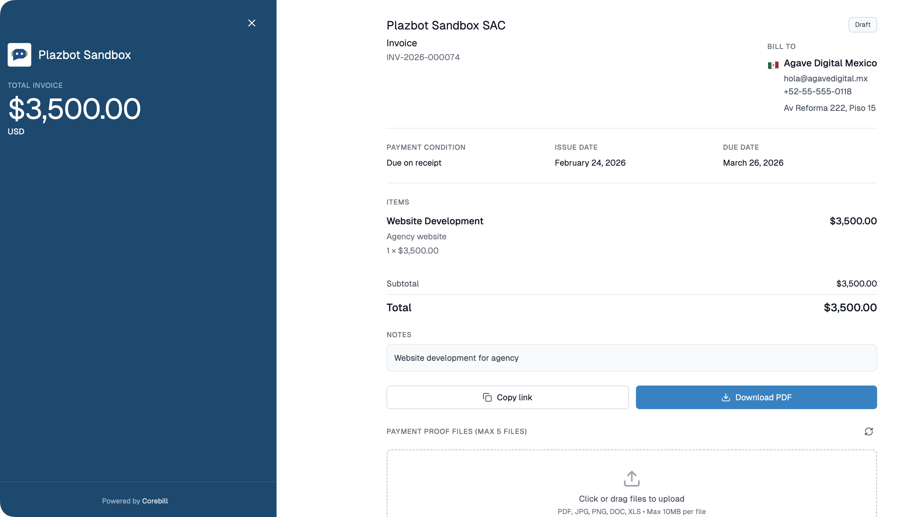The image size is (901, 517).
Task: Click the phone number +52-55-555-0118
Action: [x=818, y=91]
